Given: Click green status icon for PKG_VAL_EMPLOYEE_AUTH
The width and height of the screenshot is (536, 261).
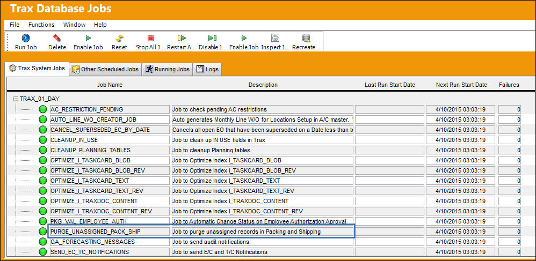Looking at the screenshot, I should point(43,221).
